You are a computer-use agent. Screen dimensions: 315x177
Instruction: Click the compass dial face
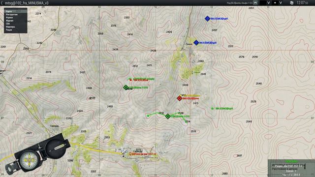(x=30, y=160)
